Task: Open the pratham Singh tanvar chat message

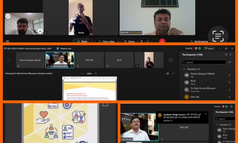Action: [x=182, y=117]
